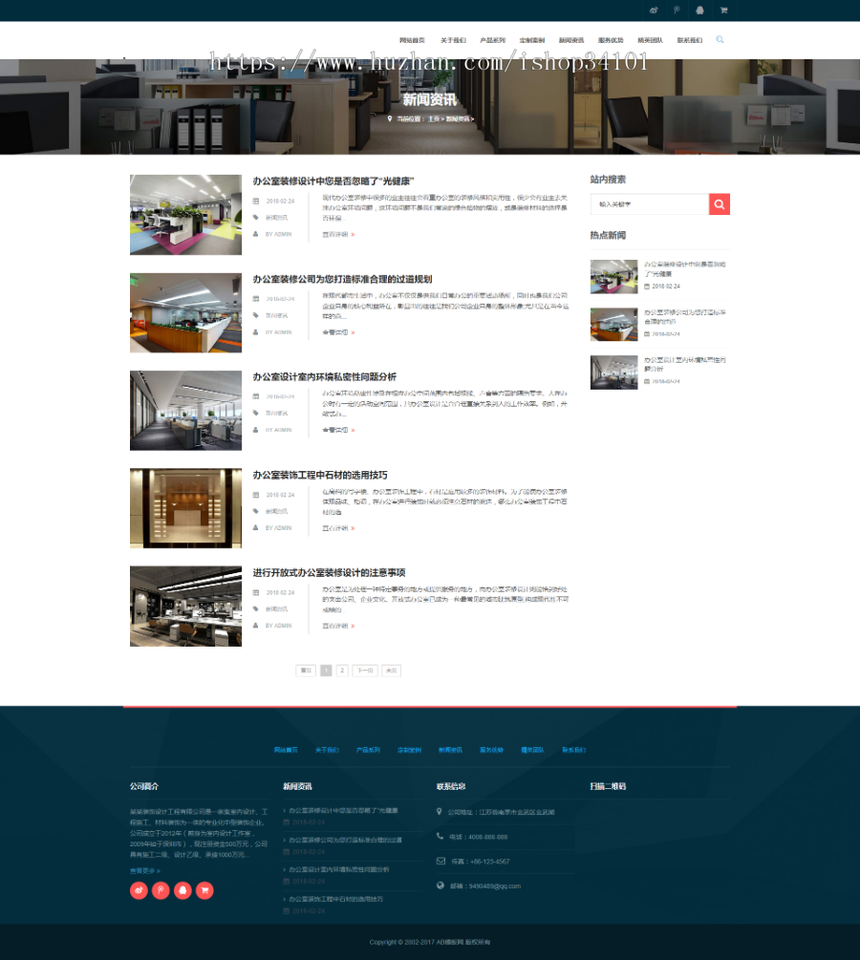Open the shopping cart icon at top right
860x960 pixels.
723,10
